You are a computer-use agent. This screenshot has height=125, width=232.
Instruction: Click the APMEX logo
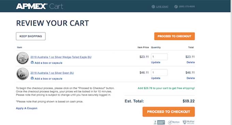click(31, 6)
